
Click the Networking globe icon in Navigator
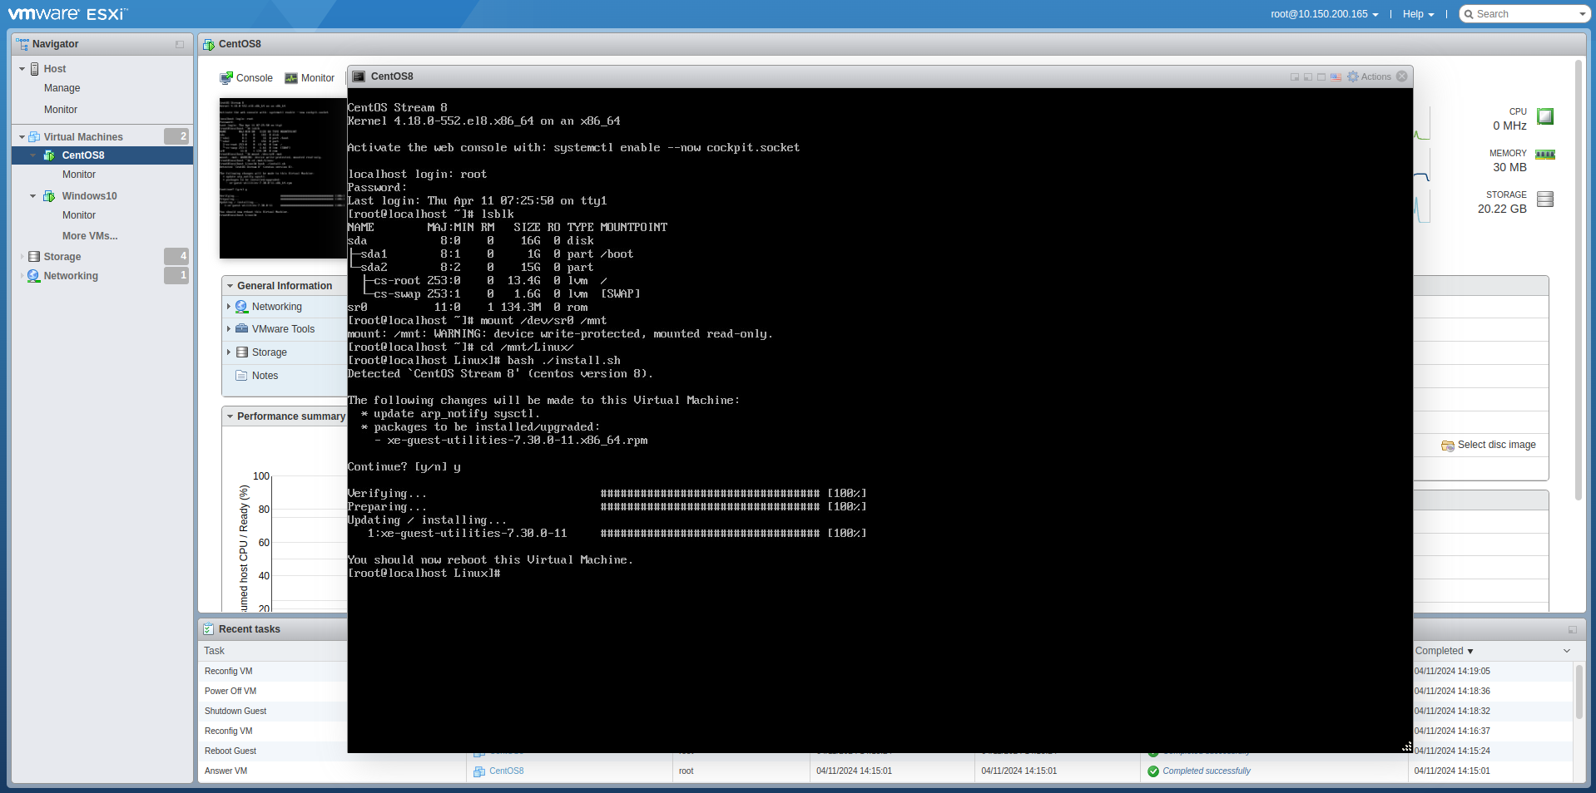[34, 276]
